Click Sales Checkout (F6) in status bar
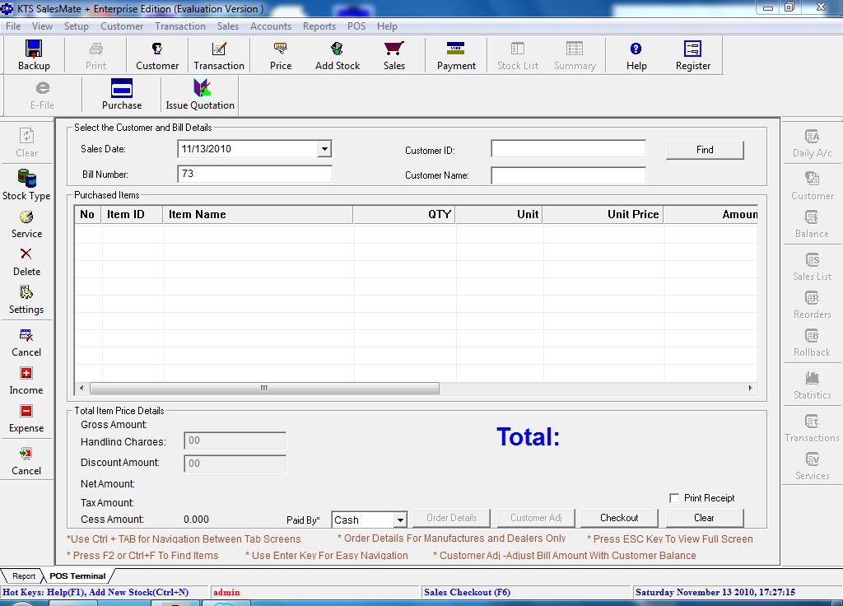Viewport: 843px width, 606px height. click(467, 592)
